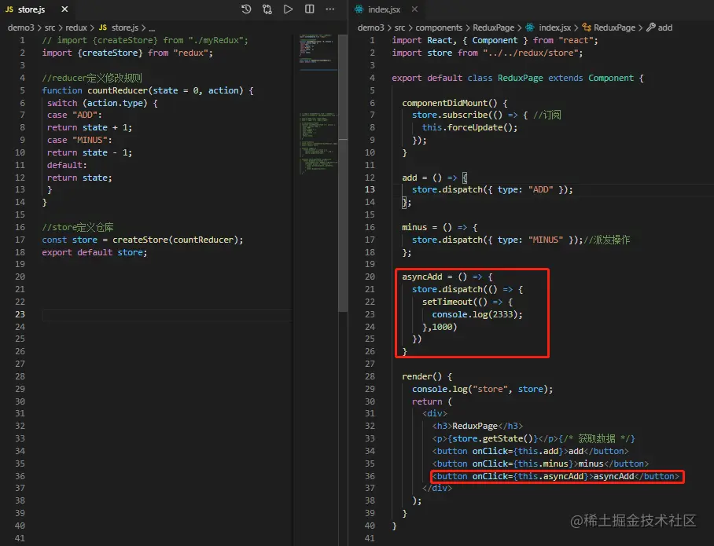
Task: Click 'this.forceUpdate();' line
Action: point(469,127)
